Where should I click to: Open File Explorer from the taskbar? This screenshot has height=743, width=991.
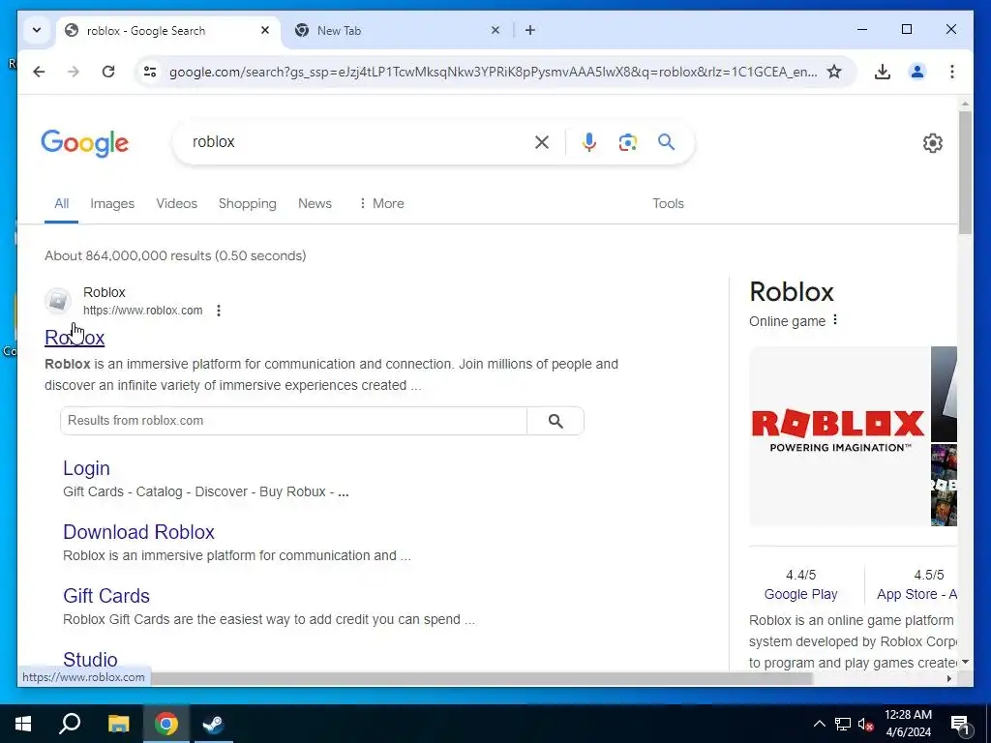[x=118, y=724]
